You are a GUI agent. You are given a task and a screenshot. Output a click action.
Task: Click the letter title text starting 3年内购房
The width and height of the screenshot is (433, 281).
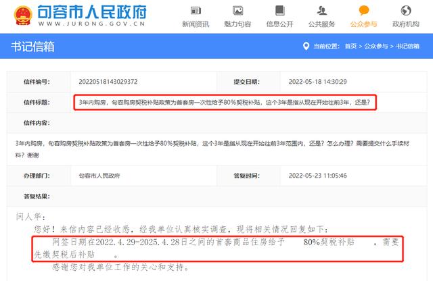tap(224, 102)
